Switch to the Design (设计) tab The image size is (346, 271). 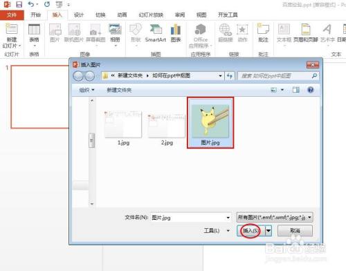(x=78, y=15)
